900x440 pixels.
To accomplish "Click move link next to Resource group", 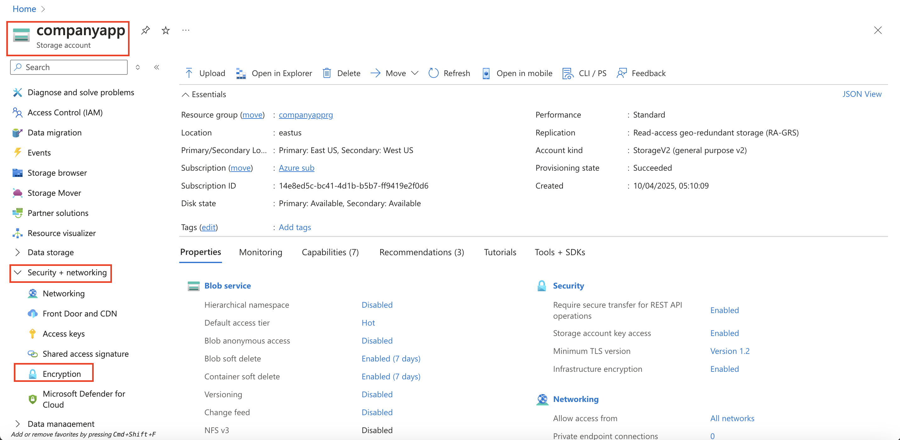I will click(252, 114).
